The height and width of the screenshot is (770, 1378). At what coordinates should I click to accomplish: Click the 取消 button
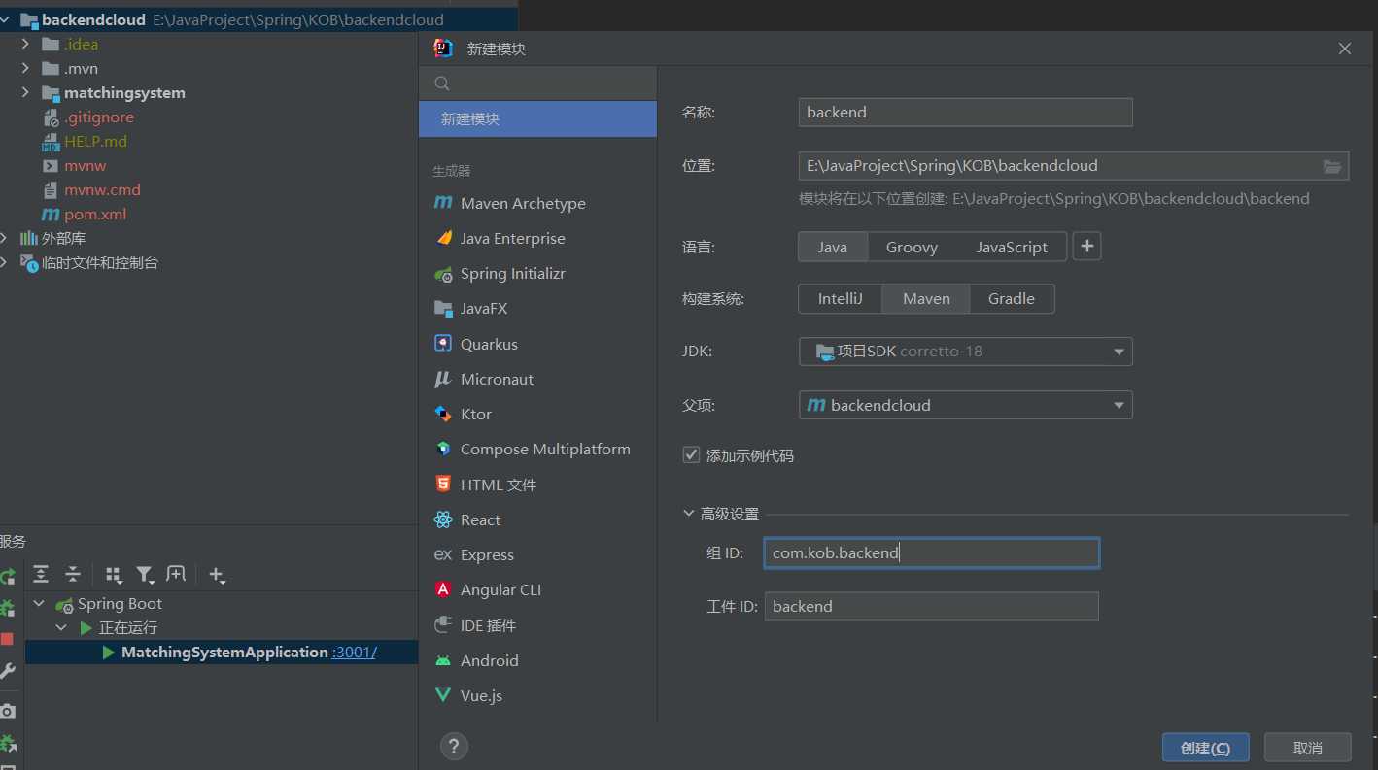(1308, 748)
